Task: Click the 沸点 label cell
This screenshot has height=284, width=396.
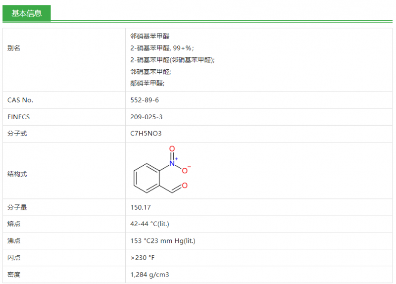Action: 14,241
